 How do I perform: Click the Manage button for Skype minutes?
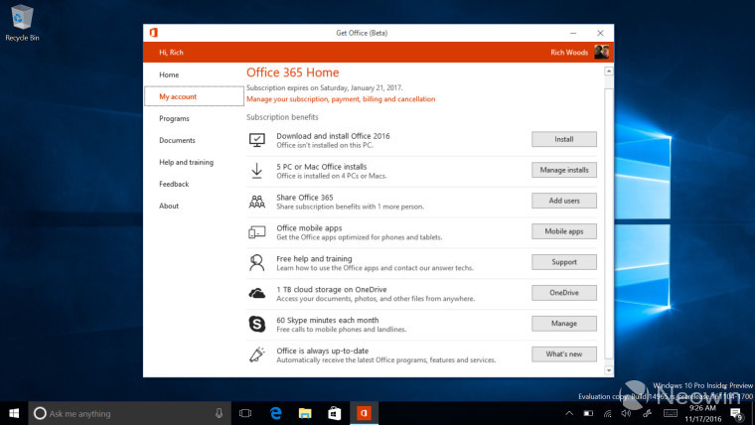[564, 324]
